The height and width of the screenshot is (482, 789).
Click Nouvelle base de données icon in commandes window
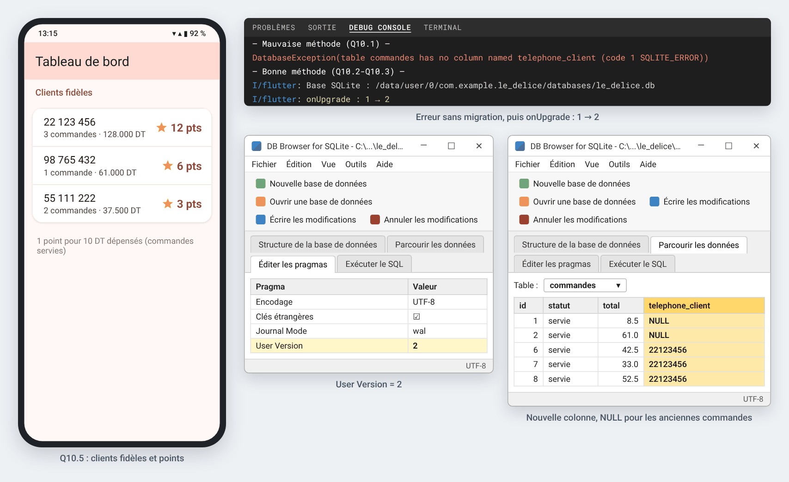[524, 184]
